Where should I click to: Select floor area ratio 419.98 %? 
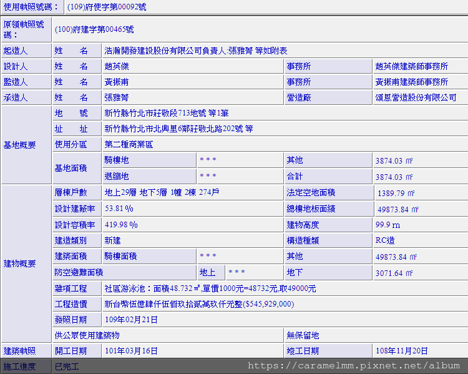click(121, 225)
